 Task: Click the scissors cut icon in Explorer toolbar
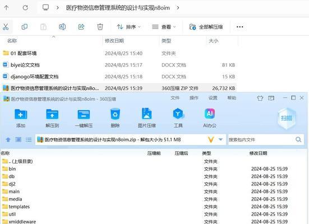(x=6, y=27)
